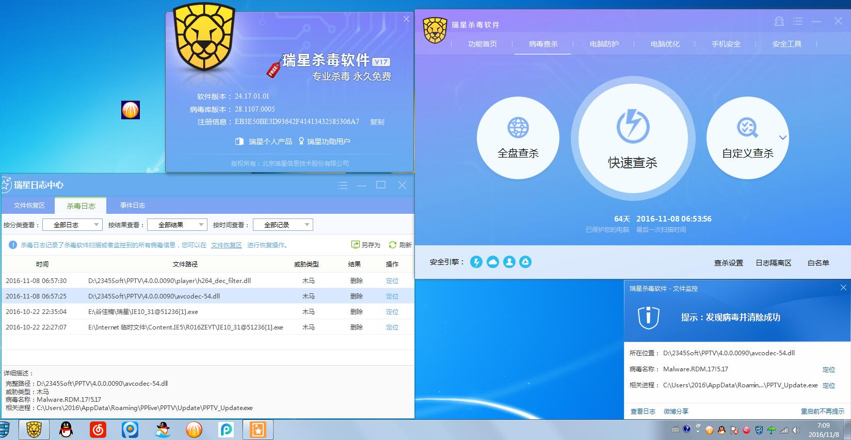Open the teal P app in taskbar

[x=226, y=430]
